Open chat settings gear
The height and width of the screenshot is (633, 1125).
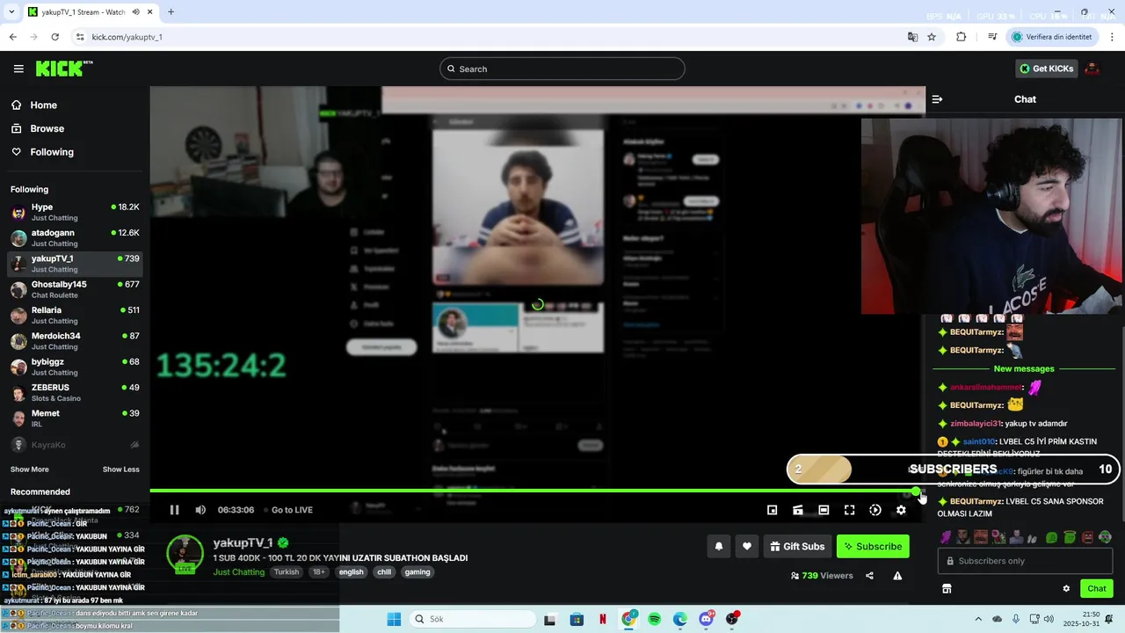(x=1066, y=589)
